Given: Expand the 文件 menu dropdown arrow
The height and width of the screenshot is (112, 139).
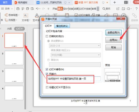Looking at the screenshot, I should click(12, 9).
